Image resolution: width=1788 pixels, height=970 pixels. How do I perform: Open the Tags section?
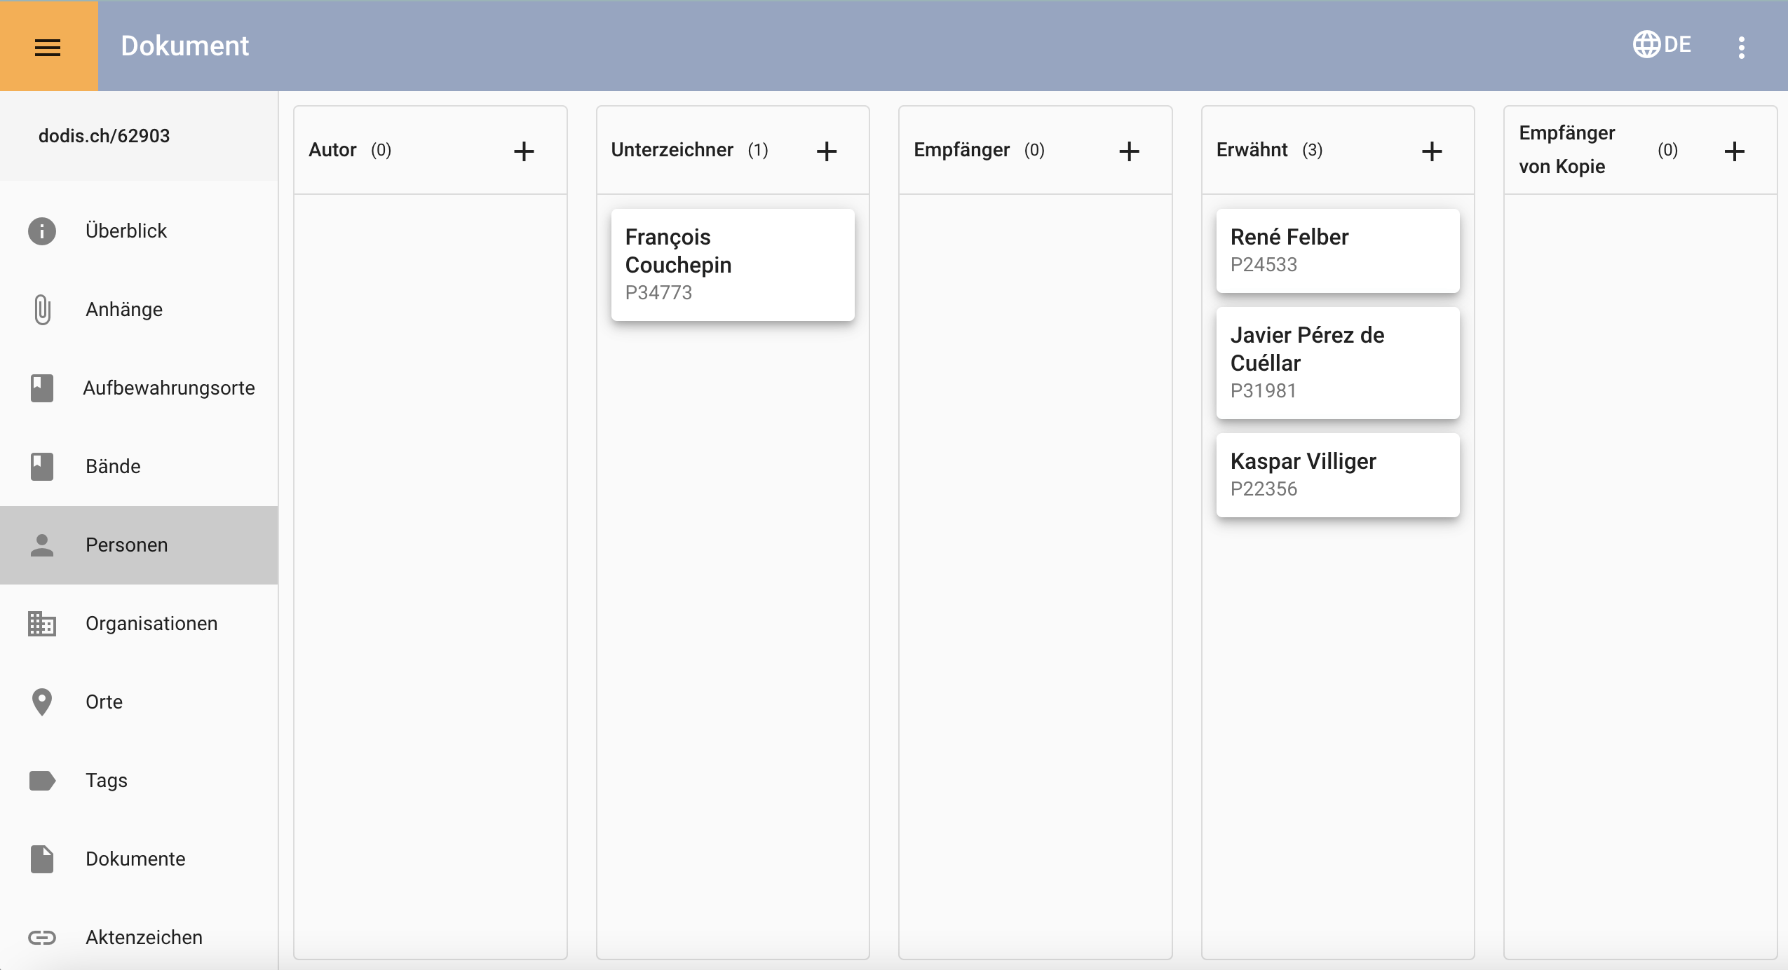(107, 781)
